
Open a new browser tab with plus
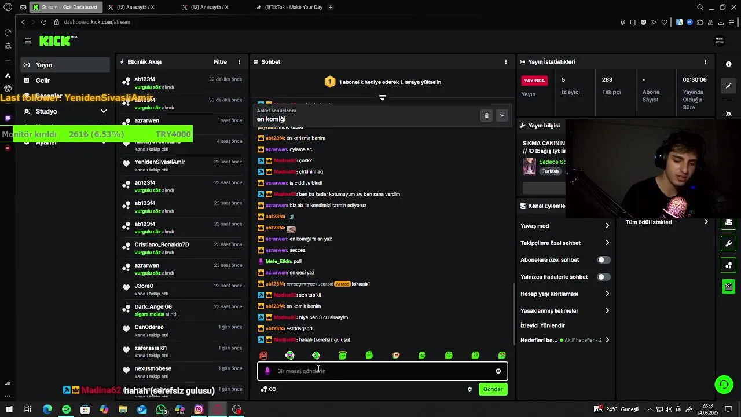click(x=331, y=7)
